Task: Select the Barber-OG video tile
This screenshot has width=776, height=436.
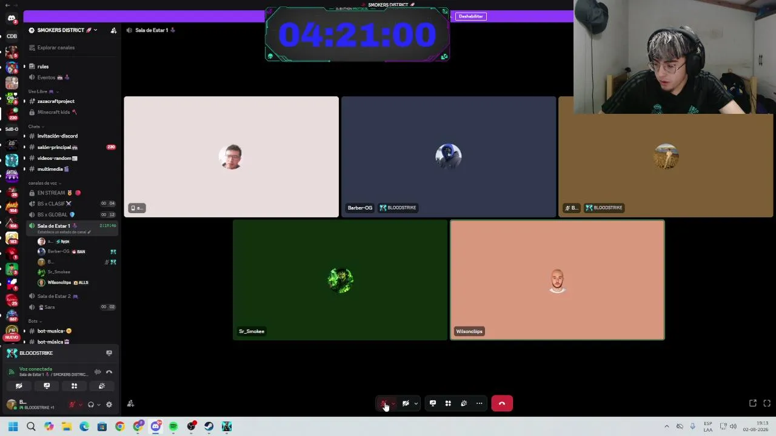Action: click(x=449, y=157)
